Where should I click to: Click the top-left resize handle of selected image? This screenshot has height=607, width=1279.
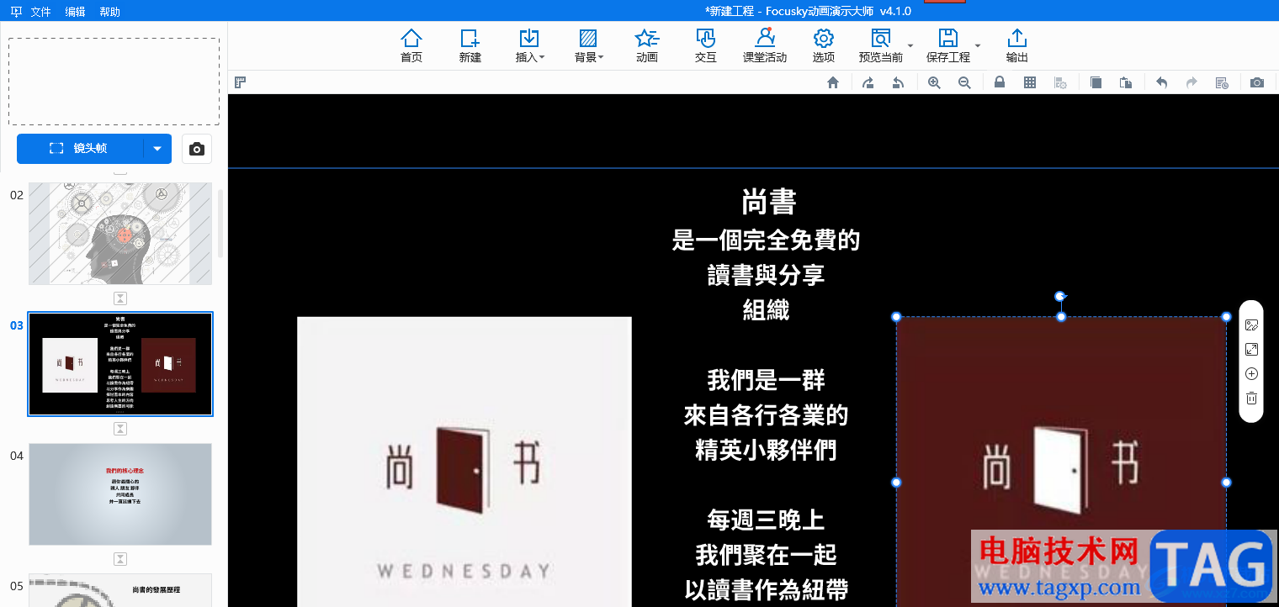[x=896, y=317]
